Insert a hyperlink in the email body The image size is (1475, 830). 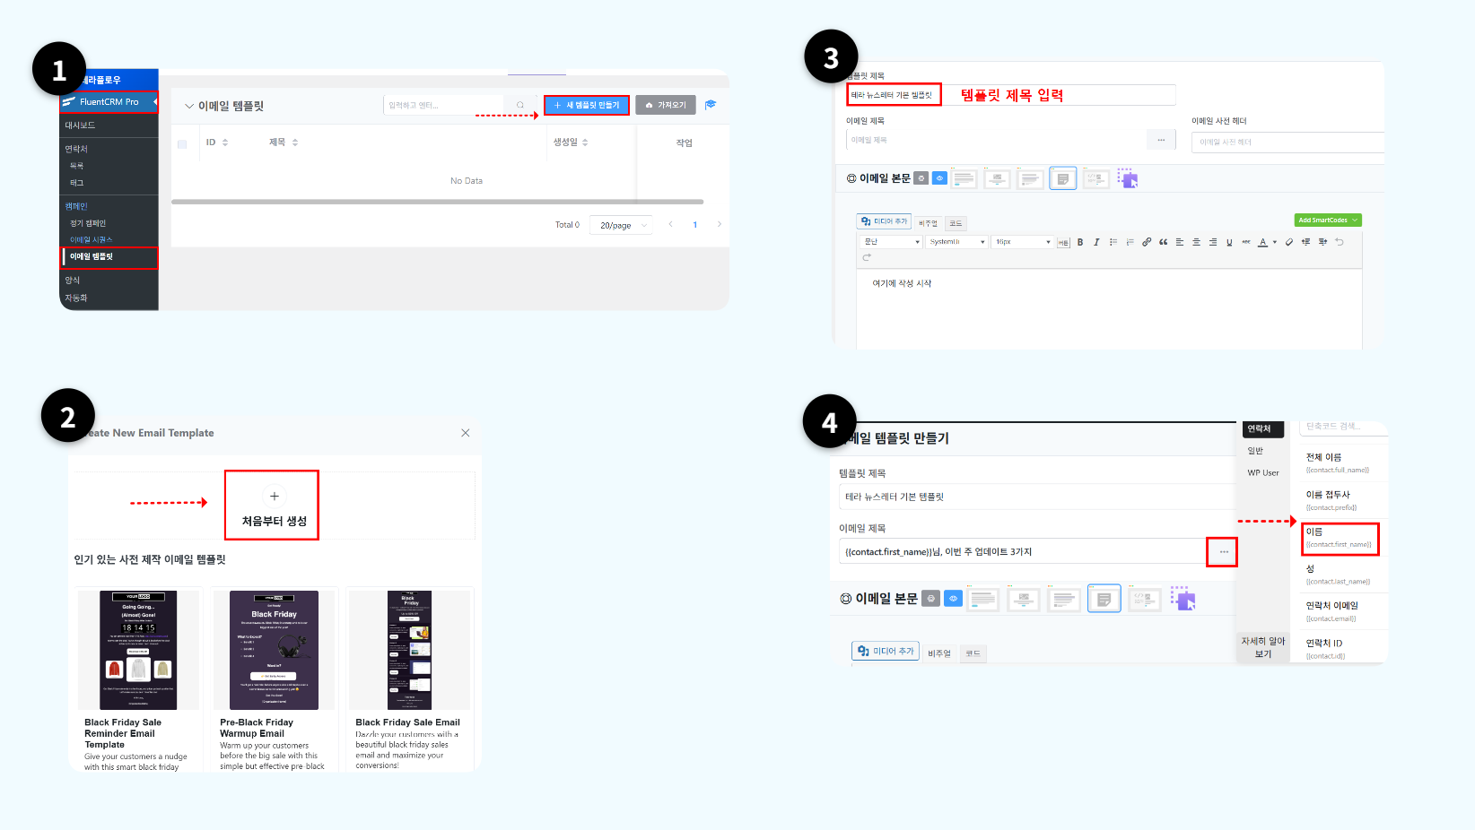(x=1146, y=241)
